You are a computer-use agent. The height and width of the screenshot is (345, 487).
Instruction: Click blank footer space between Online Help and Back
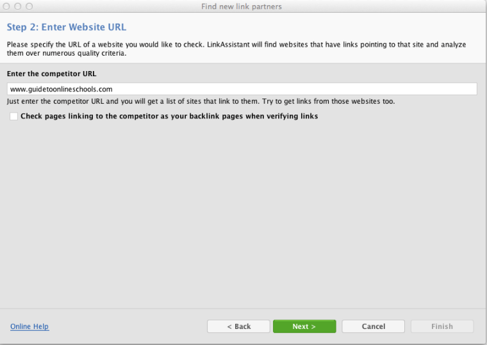click(128, 326)
